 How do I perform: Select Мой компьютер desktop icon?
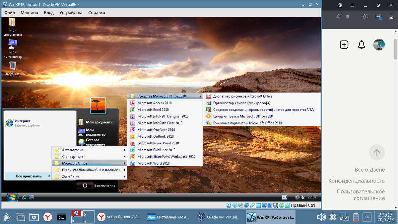coord(13,49)
